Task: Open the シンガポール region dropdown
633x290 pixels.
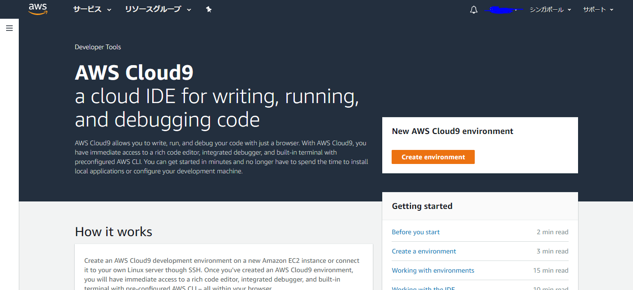Action: pos(550,9)
